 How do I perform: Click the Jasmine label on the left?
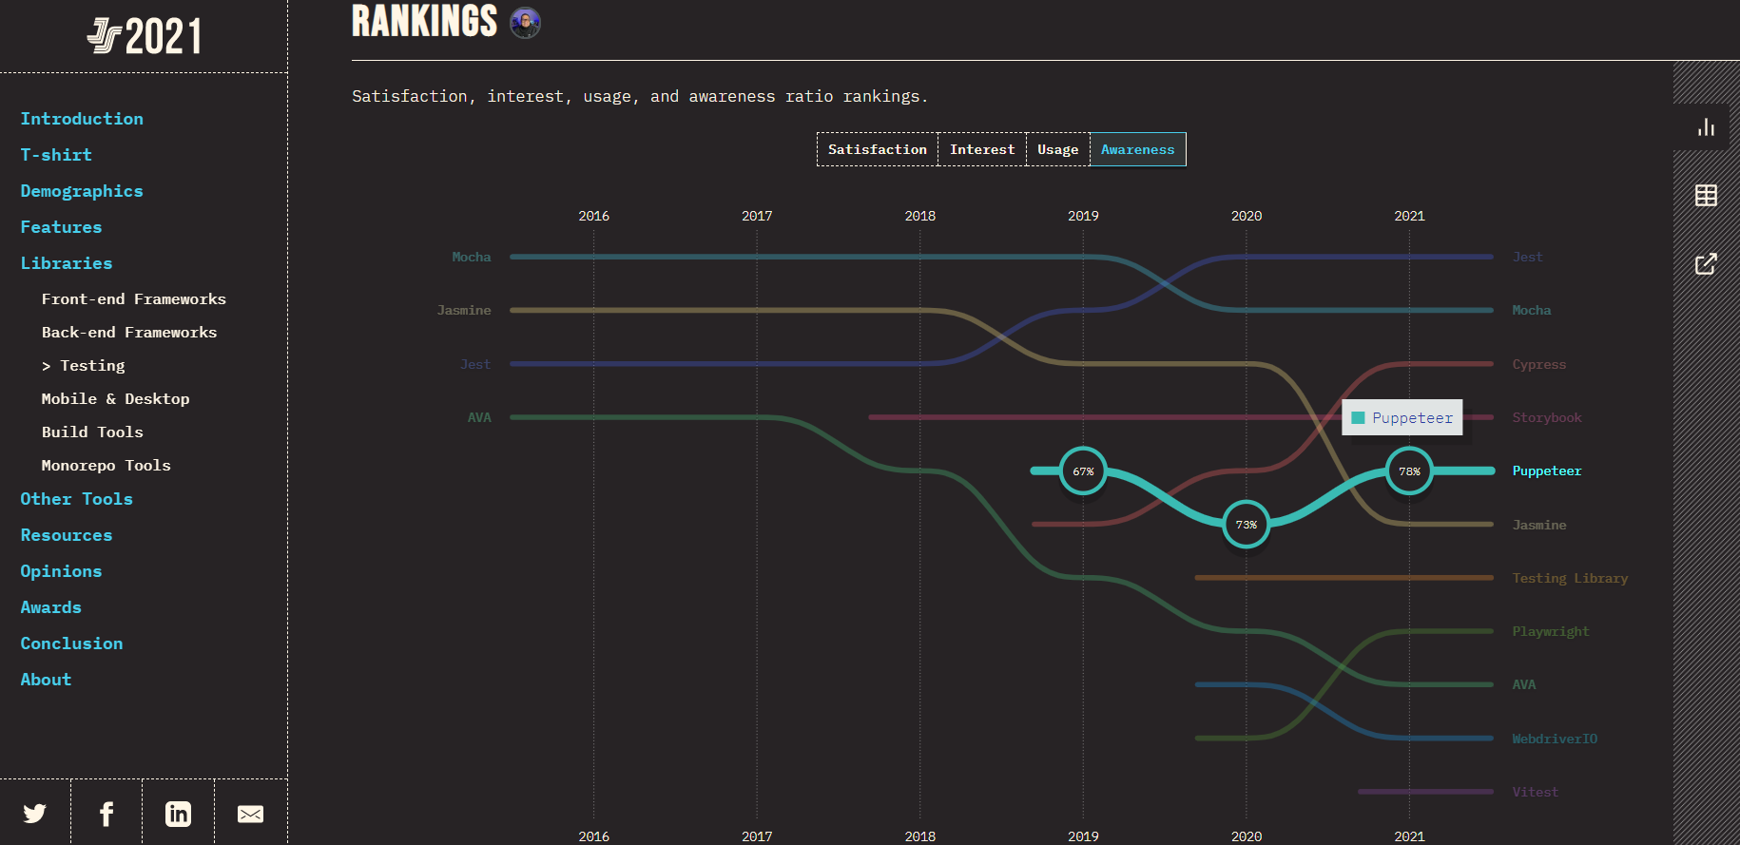point(464,310)
